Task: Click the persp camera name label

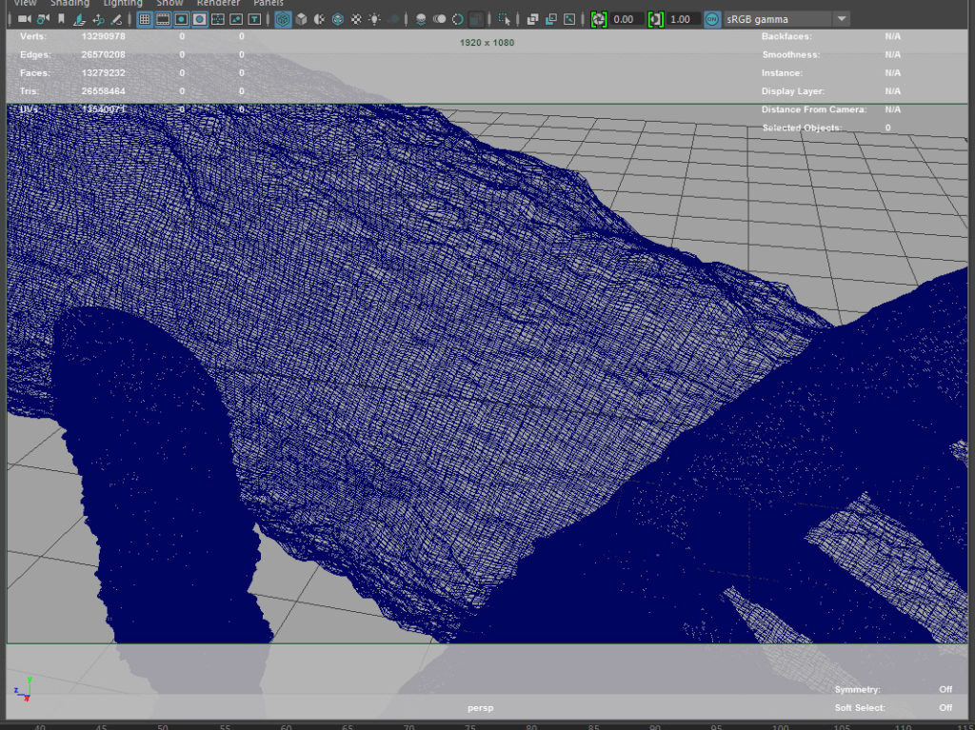Action: click(x=480, y=707)
